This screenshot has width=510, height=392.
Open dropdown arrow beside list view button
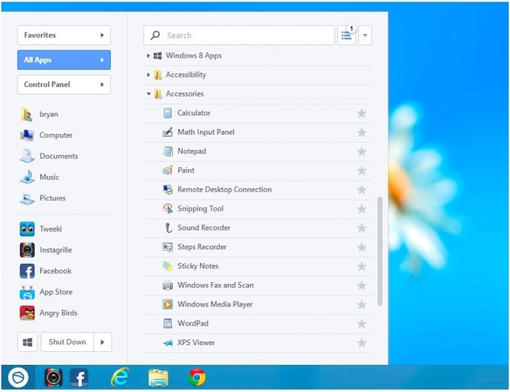pos(365,35)
